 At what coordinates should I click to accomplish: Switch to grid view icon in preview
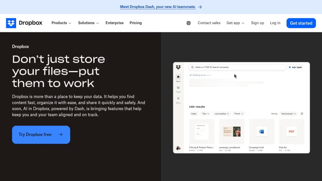pos(302,113)
